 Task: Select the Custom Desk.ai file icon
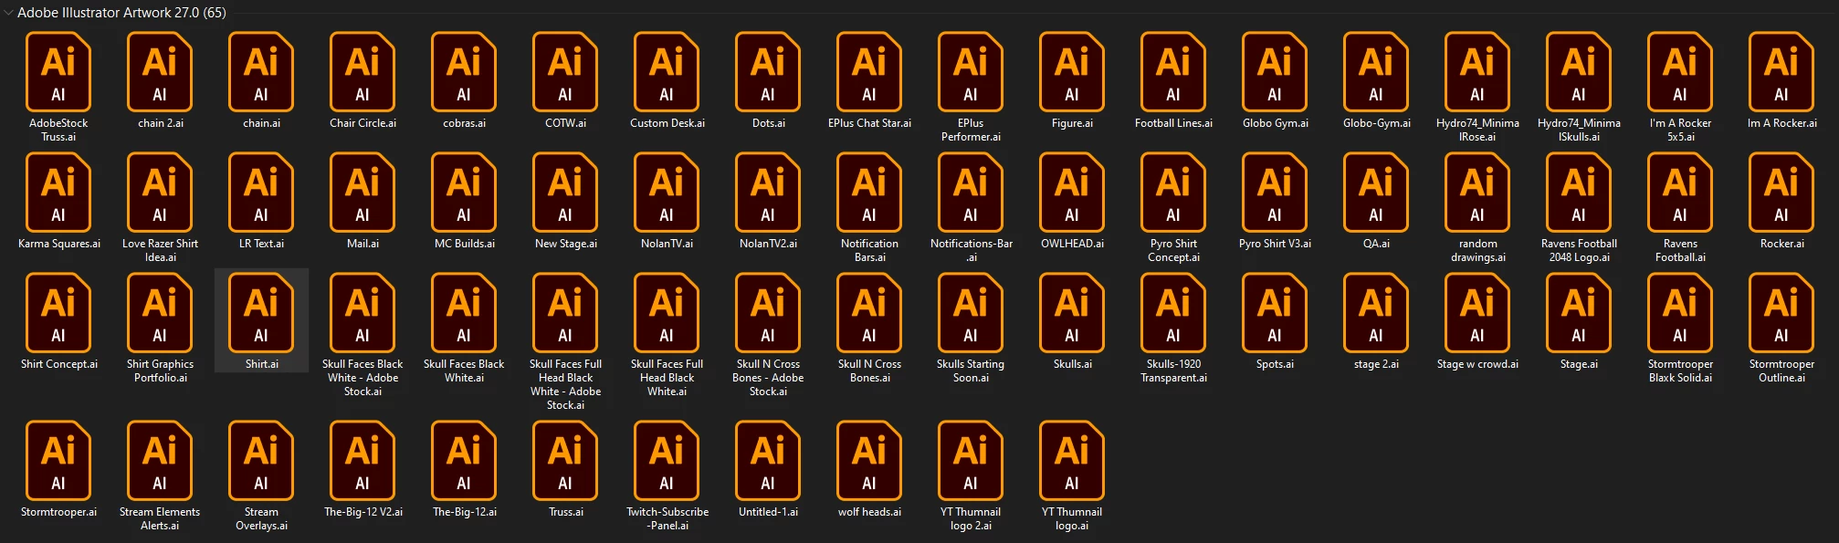[x=667, y=71]
